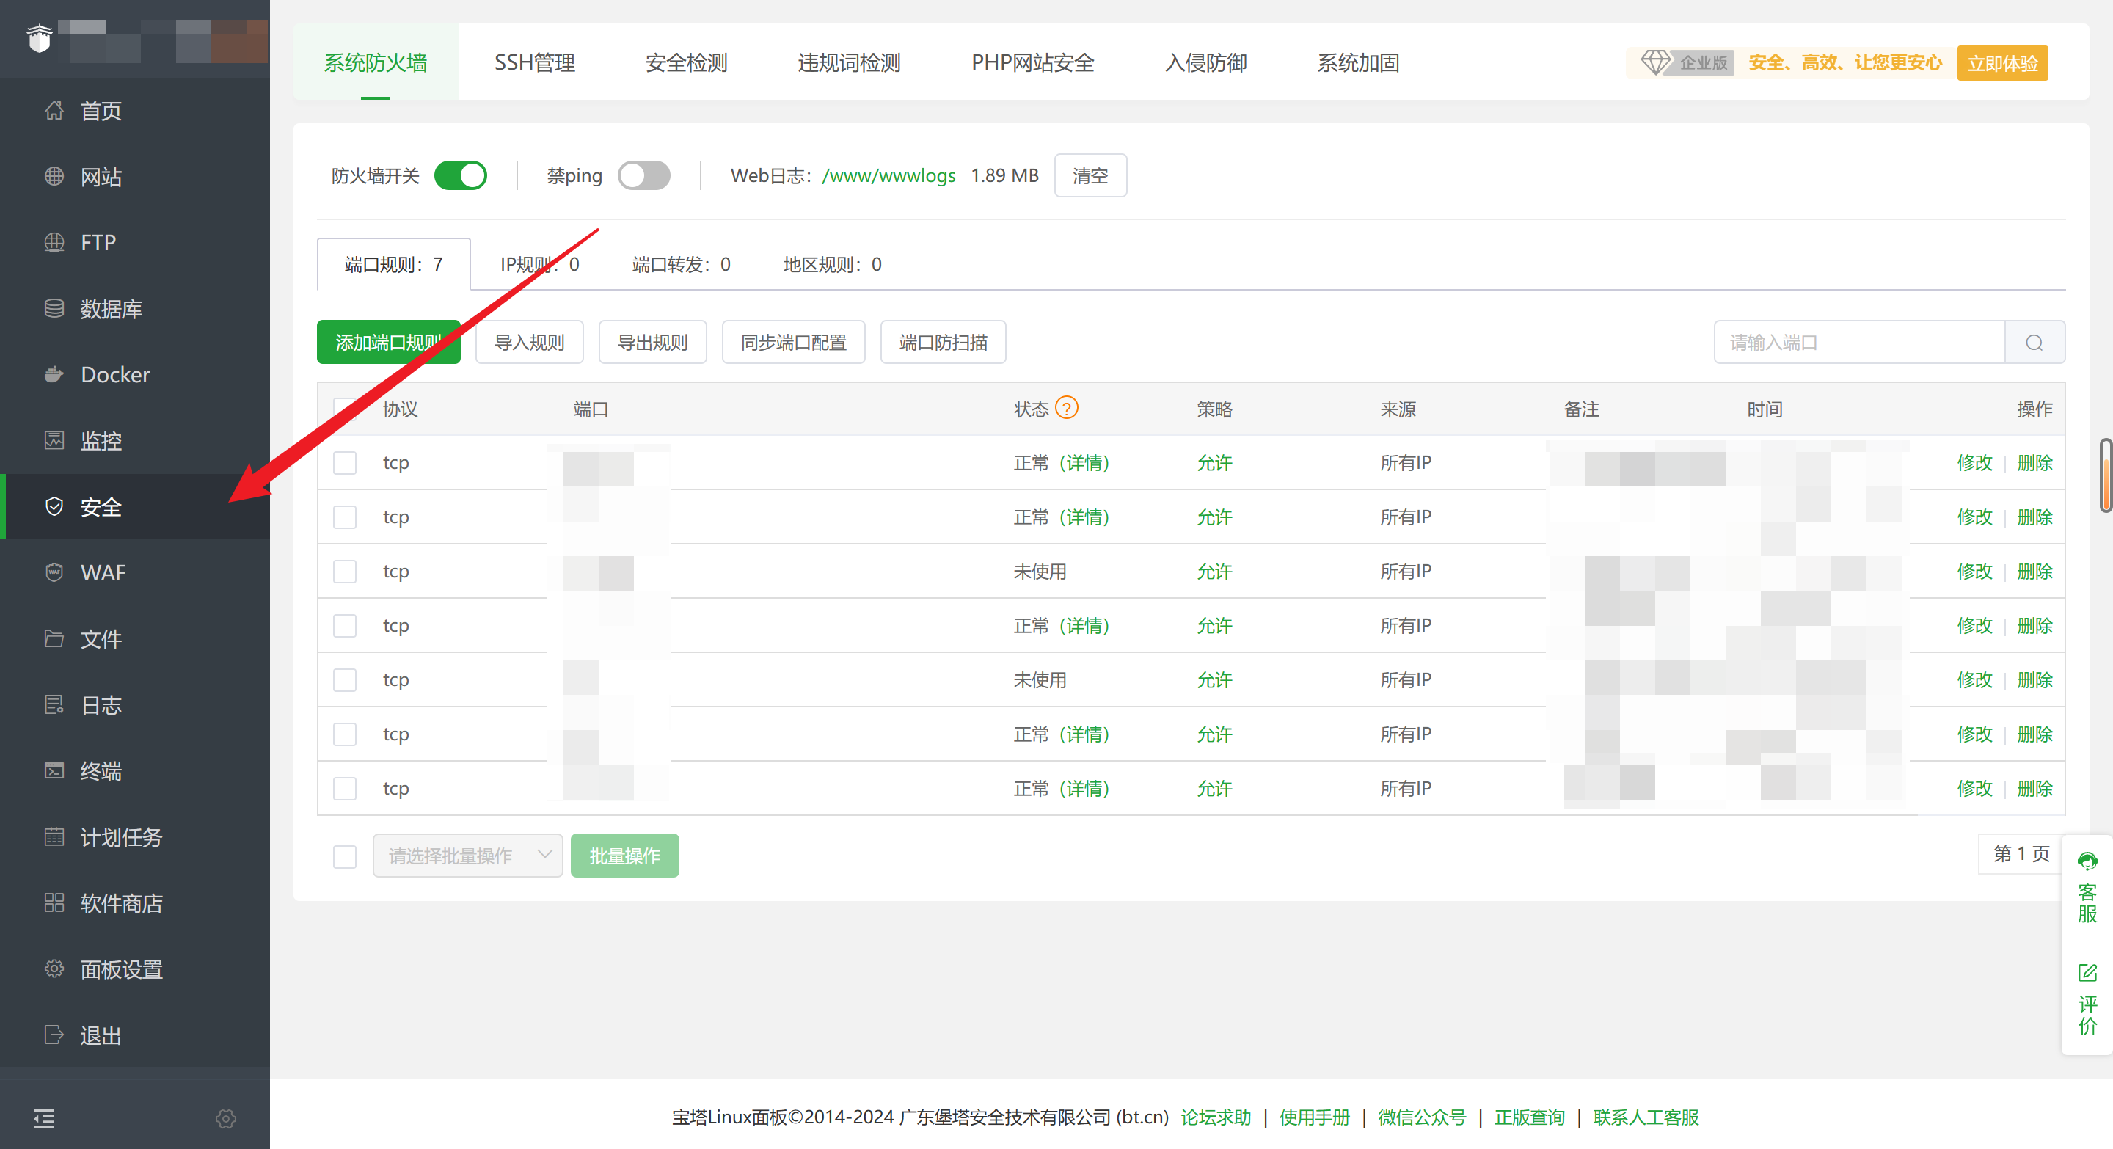
Task: Open the terminal icon in the sidebar
Action: click(x=54, y=771)
